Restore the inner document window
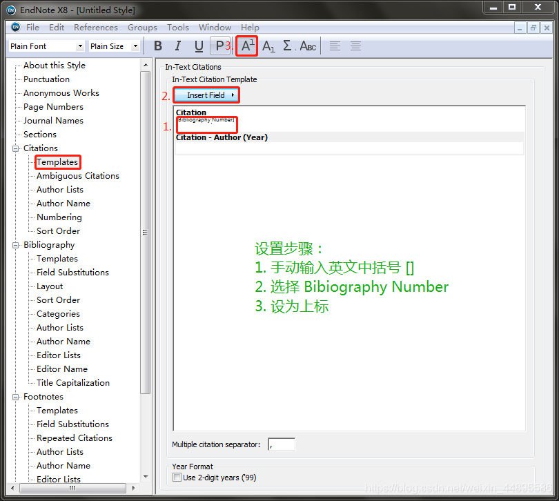Image resolution: width=559 pixels, height=501 pixels. click(533, 28)
